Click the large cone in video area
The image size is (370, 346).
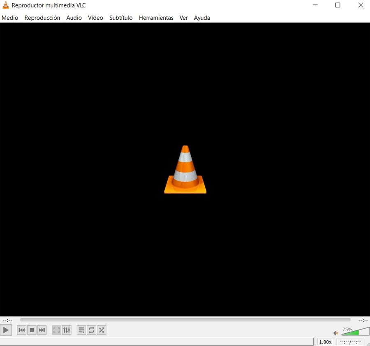(185, 169)
